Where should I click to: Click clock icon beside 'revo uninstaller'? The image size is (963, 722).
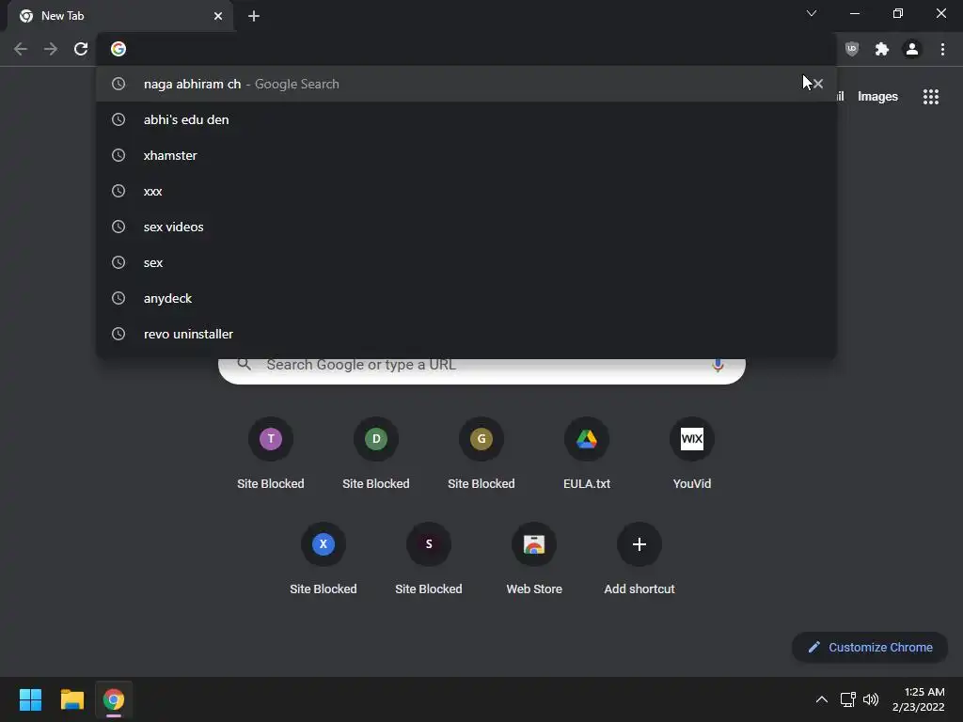click(118, 334)
